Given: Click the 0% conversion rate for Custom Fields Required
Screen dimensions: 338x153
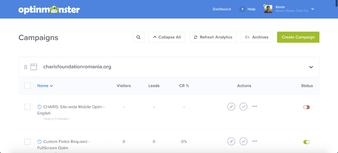Looking at the screenshot, I should click(184, 142).
